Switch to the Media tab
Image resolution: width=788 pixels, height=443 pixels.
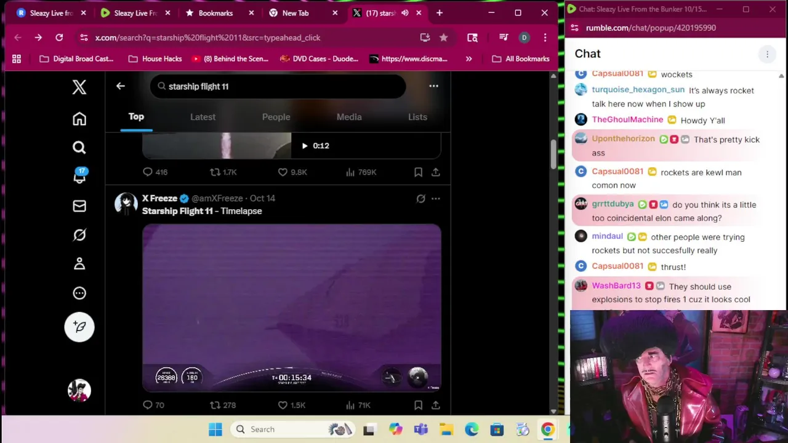point(349,117)
